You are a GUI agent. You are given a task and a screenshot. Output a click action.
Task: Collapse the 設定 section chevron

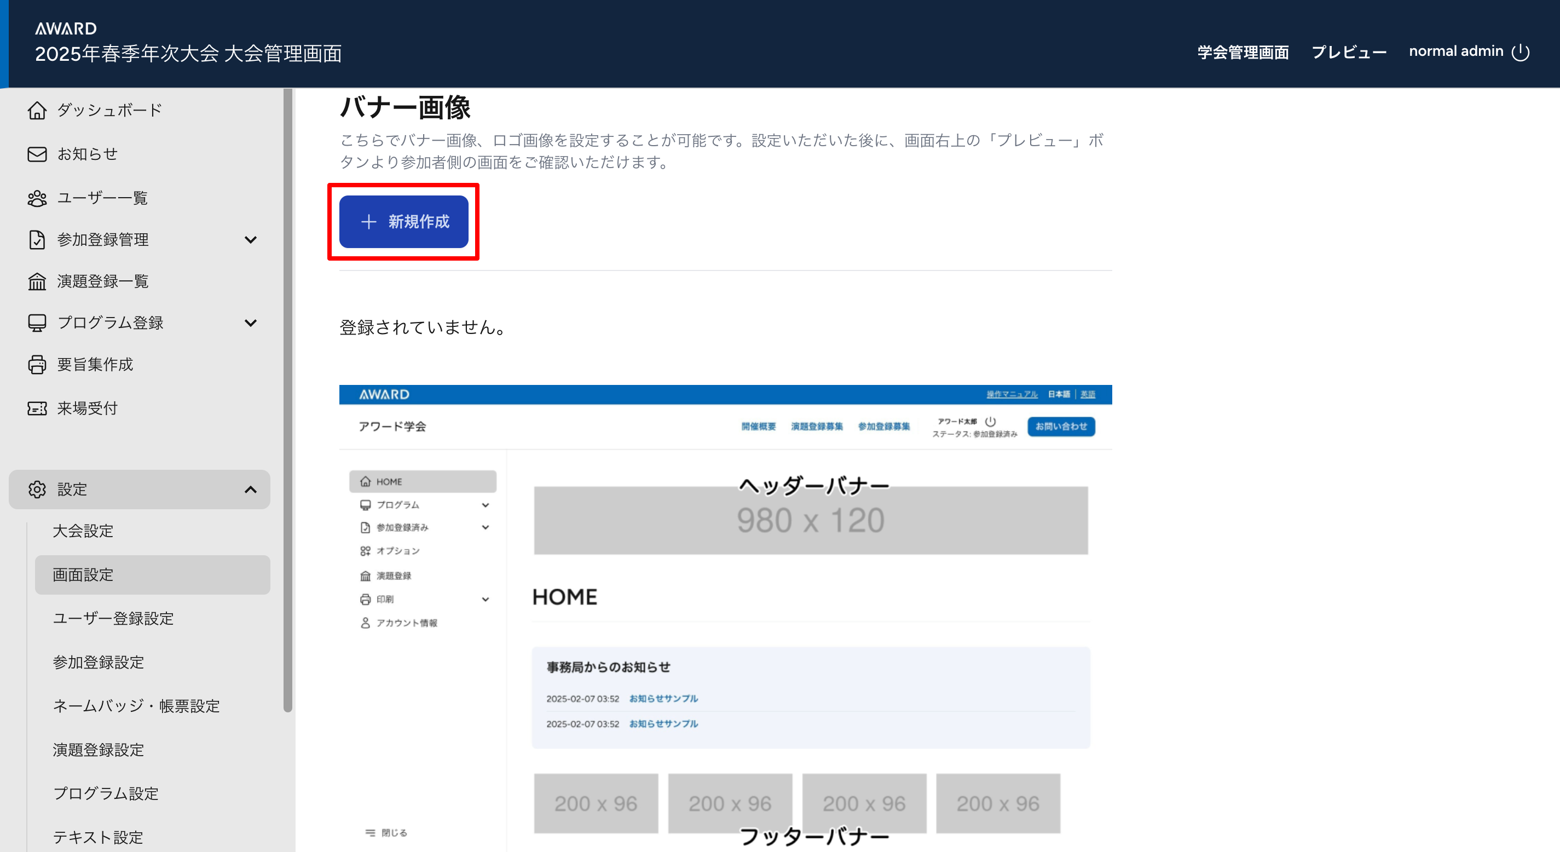tap(251, 489)
